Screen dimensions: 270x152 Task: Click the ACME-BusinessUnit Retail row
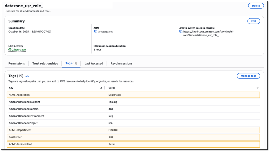(133, 144)
